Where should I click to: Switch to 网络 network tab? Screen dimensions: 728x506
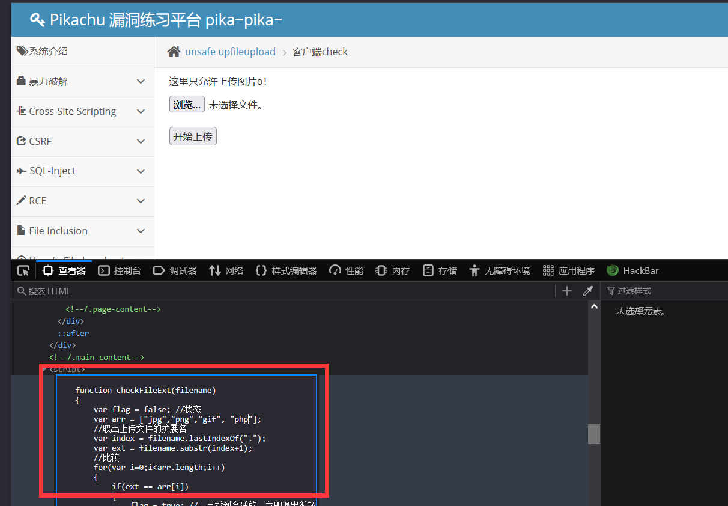click(226, 270)
